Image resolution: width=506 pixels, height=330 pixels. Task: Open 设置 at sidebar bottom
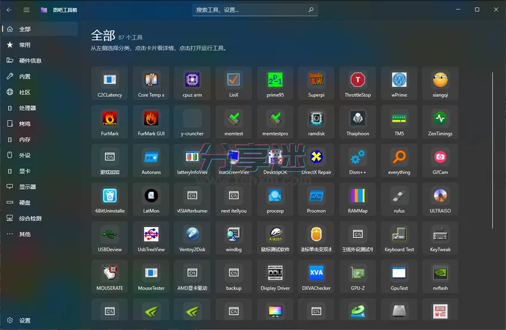pyautogui.click(x=40, y=320)
